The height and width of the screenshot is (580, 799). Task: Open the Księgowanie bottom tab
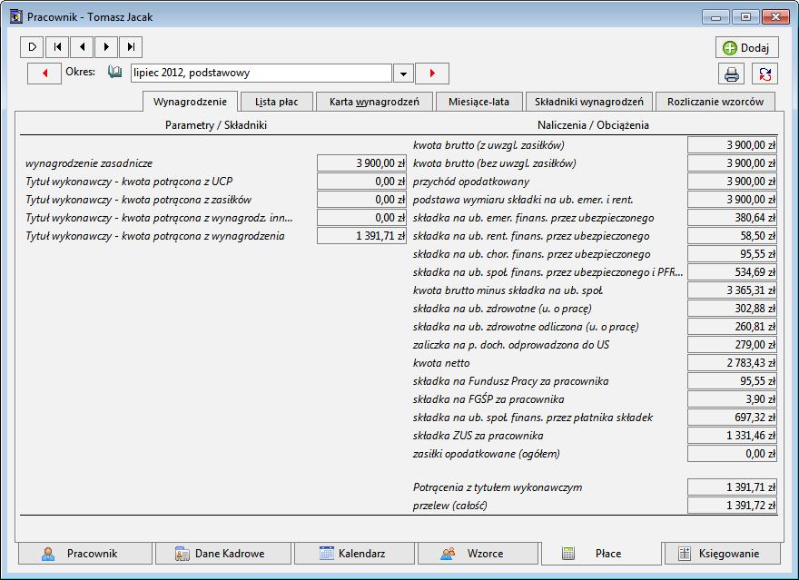point(723,554)
